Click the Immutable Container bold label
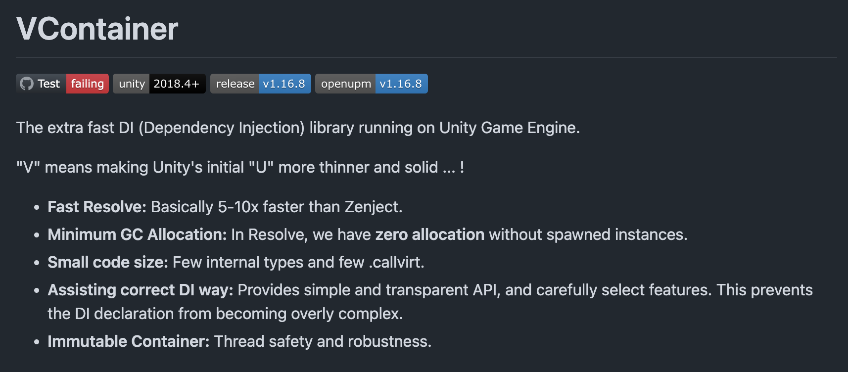This screenshot has width=848, height=372. tap(129, 341)
